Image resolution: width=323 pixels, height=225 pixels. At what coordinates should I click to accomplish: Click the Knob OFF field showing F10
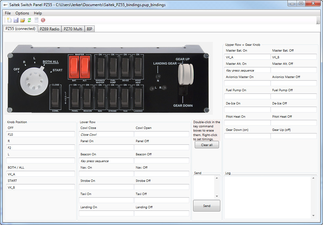(40, 134)
